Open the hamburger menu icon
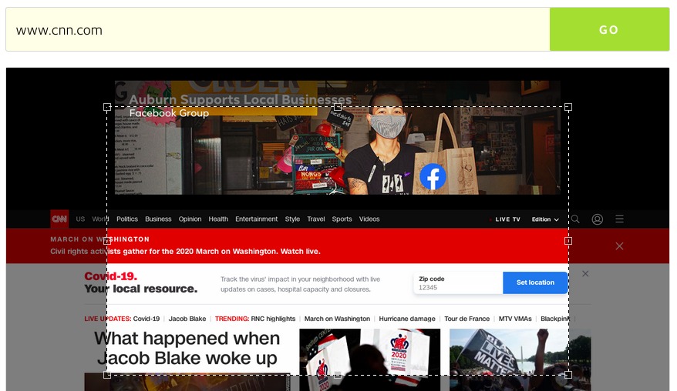Image resolution: width=677 pixels, height=391 pixels. (x=620, y=219)
